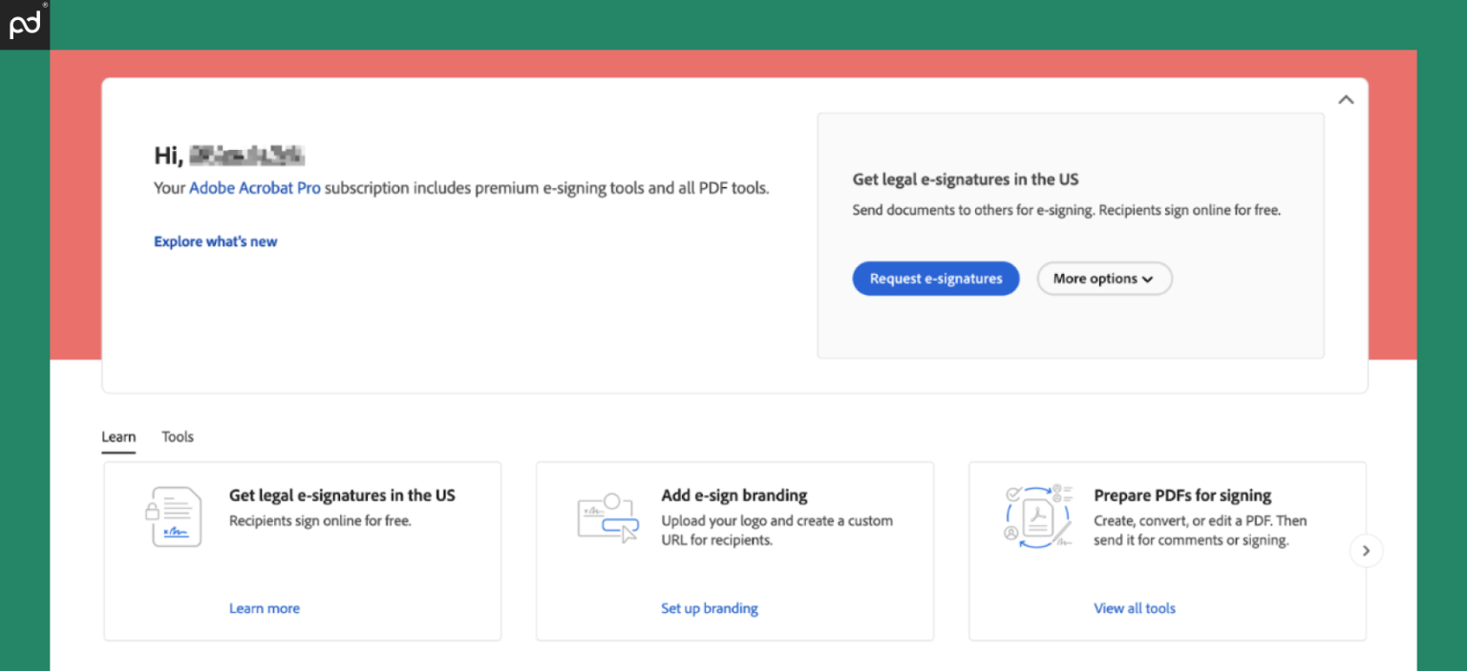This screenshot has height=671, width=1467.
Task: Open Learn more on the e-signatures card
Action: click(265, 608)
